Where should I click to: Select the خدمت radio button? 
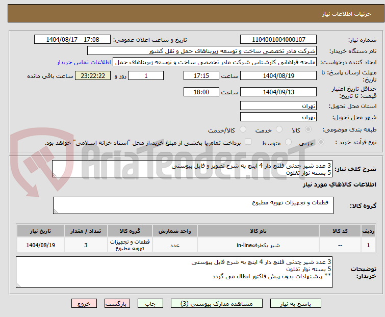pos(279,129)
